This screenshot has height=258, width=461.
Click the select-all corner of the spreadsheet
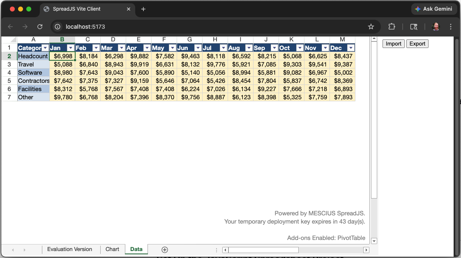(x=9, y=39)
